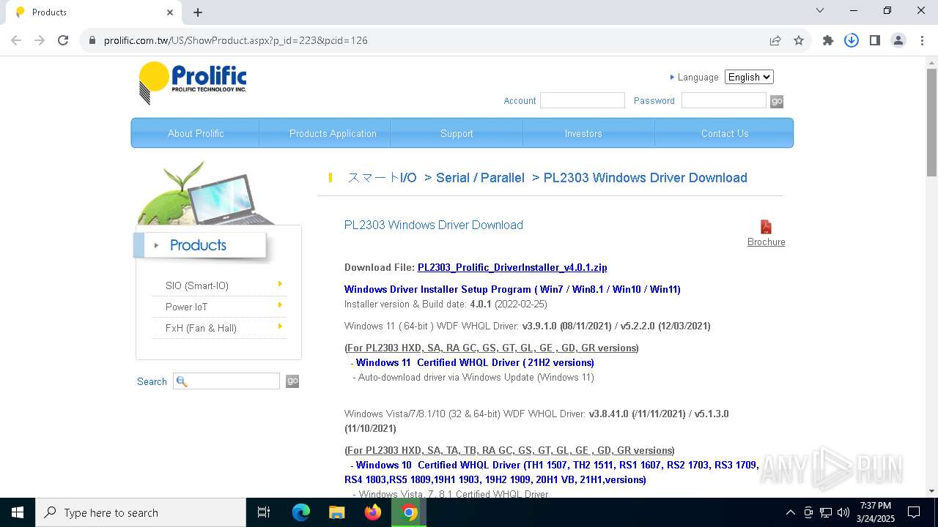Open PL2303 Windows Driver Download breadcrumb
The height and width of the screenshot is (527, 938).
point(646,178)
